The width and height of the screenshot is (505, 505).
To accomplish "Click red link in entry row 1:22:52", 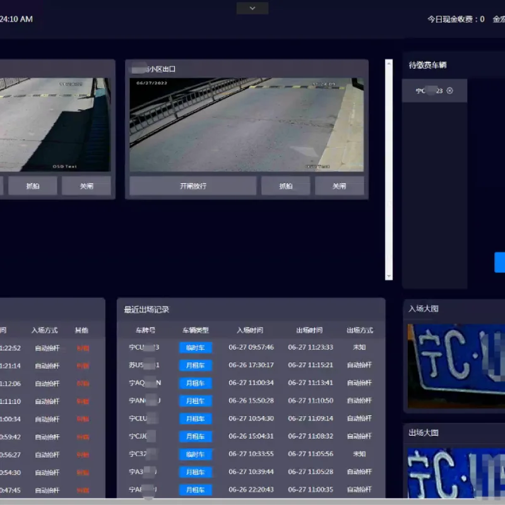I will (x=83, y=348).
